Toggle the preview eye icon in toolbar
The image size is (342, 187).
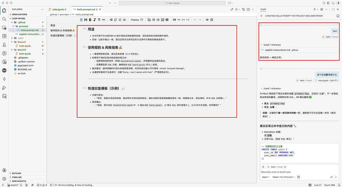point(207,20)
